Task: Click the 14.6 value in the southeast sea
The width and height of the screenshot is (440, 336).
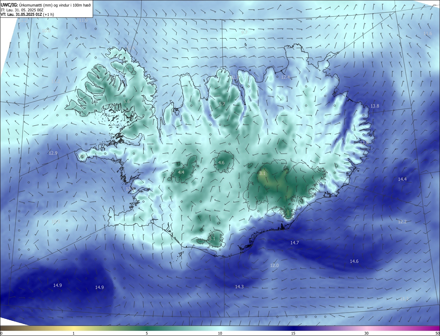Action: 354,261
